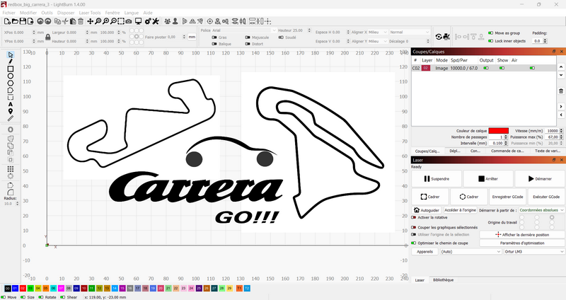The width and height of the screenshot is (566, 300).
Task: Open Settings gears icon
Action: [148, 22]
